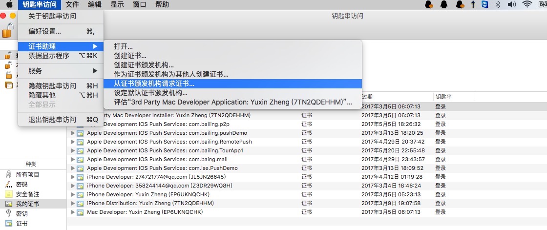547x230 pixels.
Task: Click expiry date 2017年3月9日 19:07:58
Action: click(x=391, y=203)
